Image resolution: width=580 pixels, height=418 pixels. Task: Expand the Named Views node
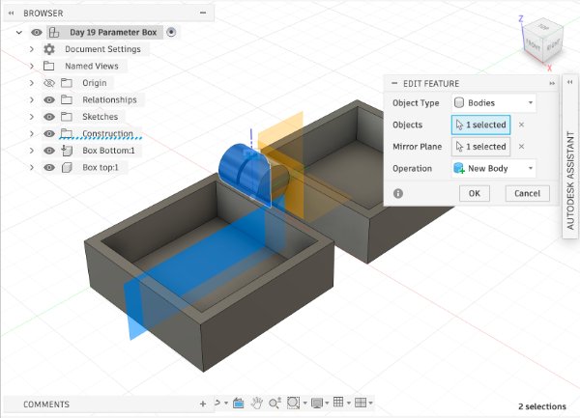point(32,66)
